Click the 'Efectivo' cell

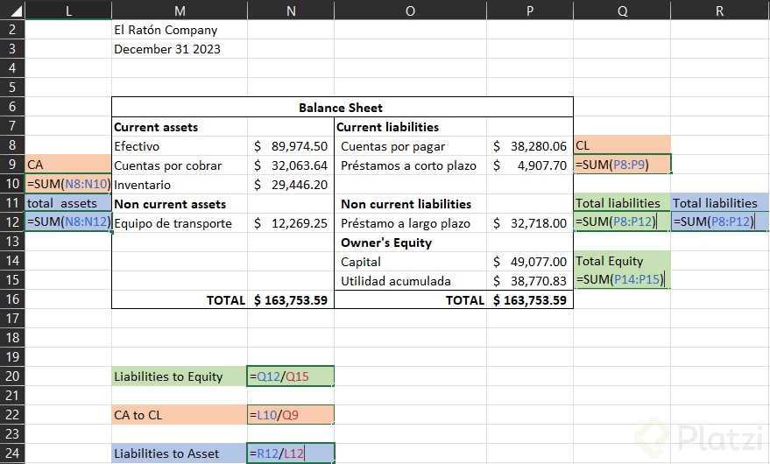click(x=180, y=146)
